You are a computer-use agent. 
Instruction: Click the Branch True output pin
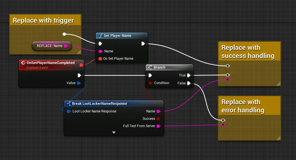pos(189,75)
